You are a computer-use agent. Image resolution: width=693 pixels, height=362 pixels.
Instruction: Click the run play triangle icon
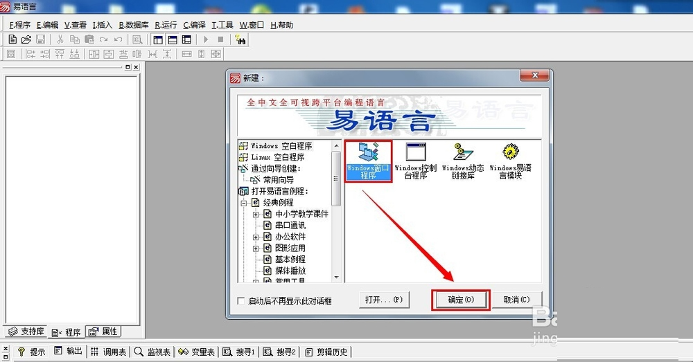pyautogui.click(x=206, y=39)
